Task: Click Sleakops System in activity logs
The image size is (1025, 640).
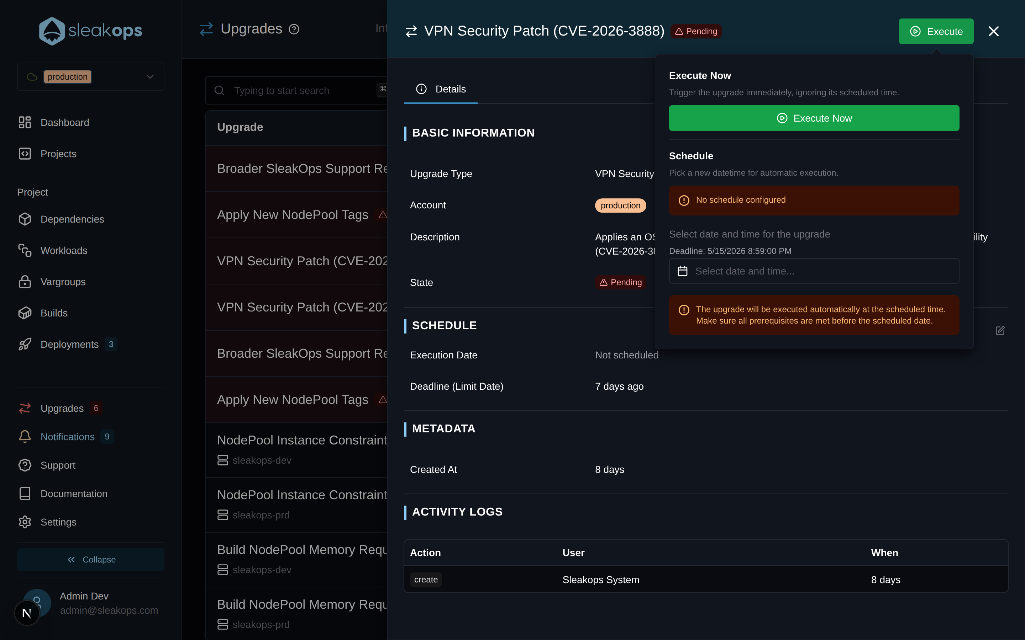Action: [x=601, y=580]
